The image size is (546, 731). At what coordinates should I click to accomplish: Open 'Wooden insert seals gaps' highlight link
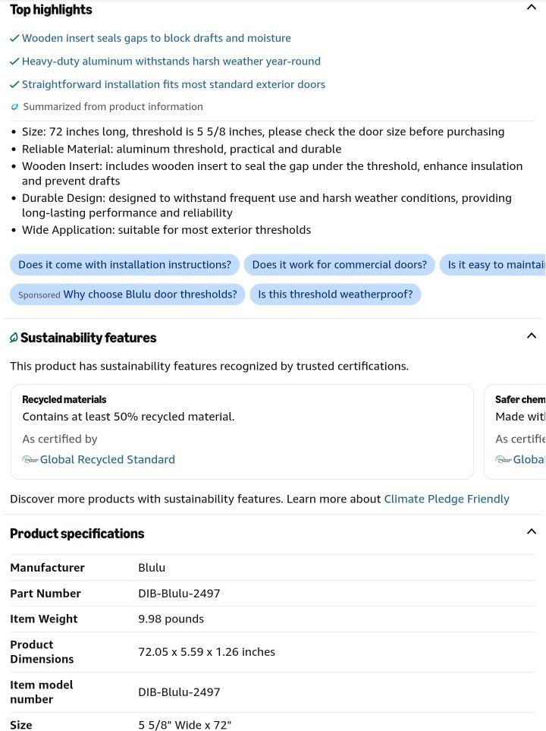click(x=156, y=38)
